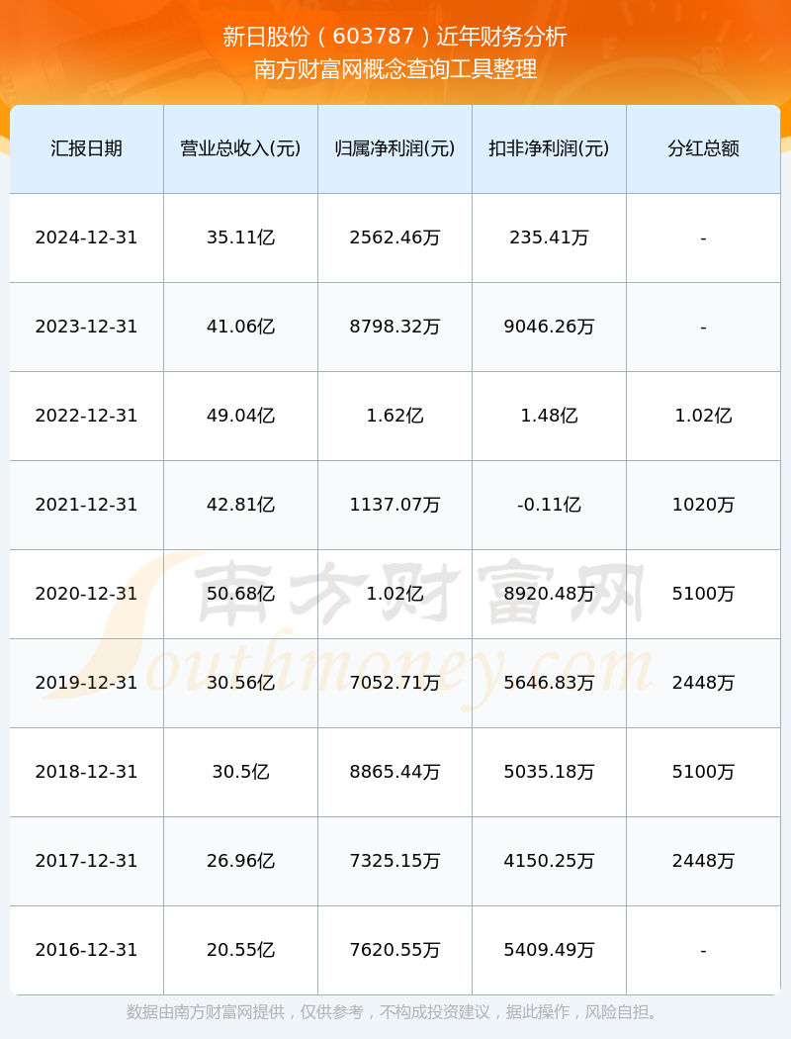Click the 49.04亿 revenue value
Viewport: 791px width, 1039px height.
click(x=241, y=416)
